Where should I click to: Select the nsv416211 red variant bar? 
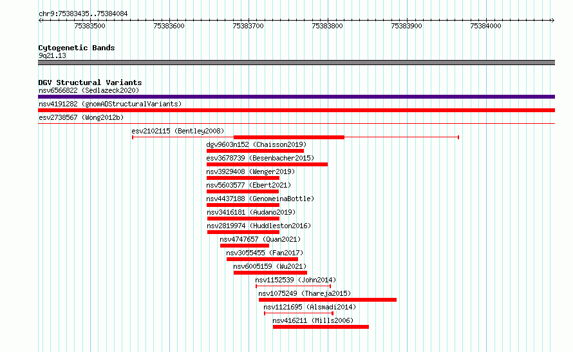[x=321, y=327]
